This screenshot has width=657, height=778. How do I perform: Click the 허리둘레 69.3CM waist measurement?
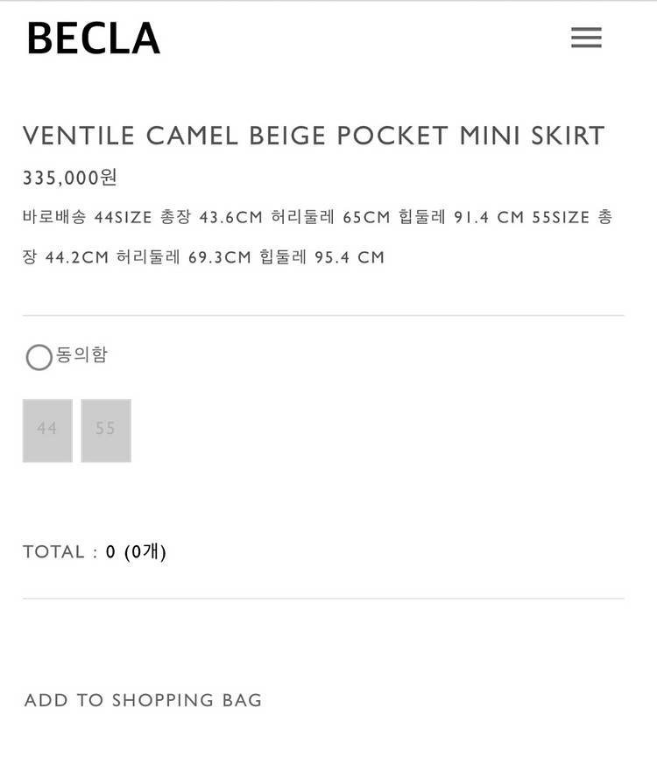coord(184,257)
